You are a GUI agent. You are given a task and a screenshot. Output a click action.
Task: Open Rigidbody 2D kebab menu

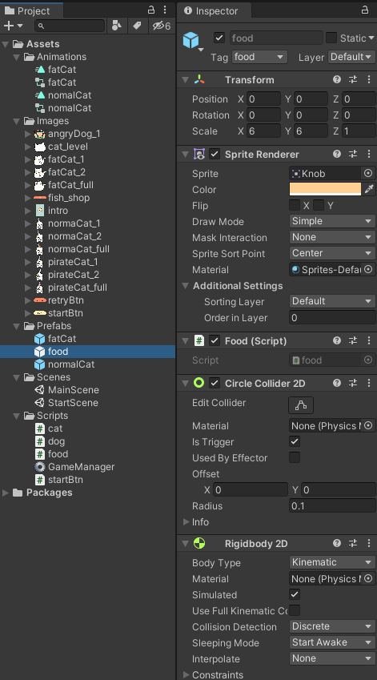369,543
